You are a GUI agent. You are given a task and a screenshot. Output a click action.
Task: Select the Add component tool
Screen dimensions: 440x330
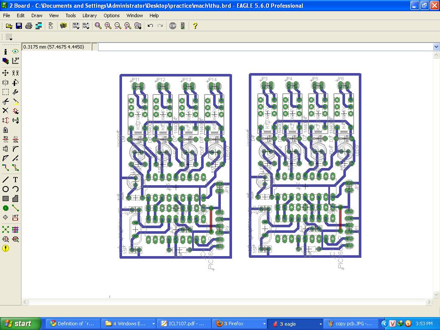[15, 111]
